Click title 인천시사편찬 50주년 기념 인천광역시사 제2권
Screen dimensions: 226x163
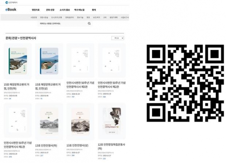click(112, 85)
